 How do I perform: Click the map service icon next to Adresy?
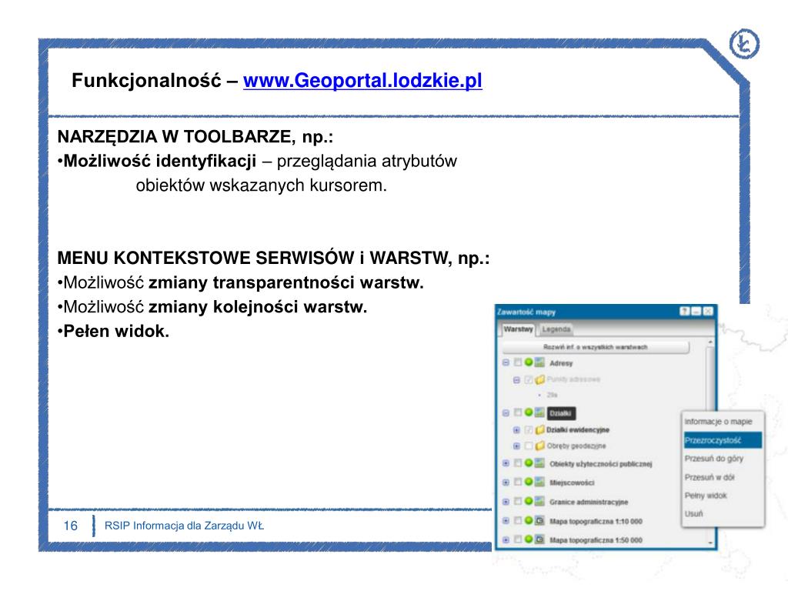[539, 362]
